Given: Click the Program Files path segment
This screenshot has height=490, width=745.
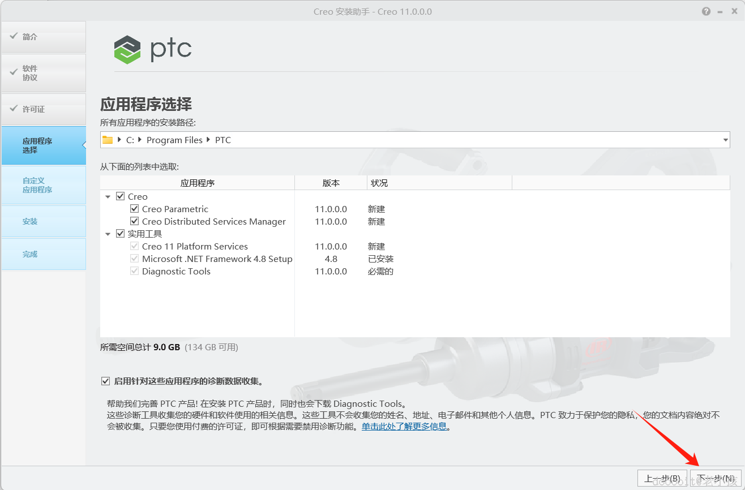Looking at the screenshot, I should (x=174, y=140).
